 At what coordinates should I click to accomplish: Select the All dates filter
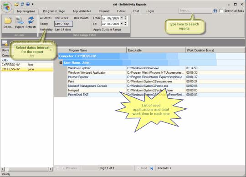pyautogui.click(x=46, y=18)
